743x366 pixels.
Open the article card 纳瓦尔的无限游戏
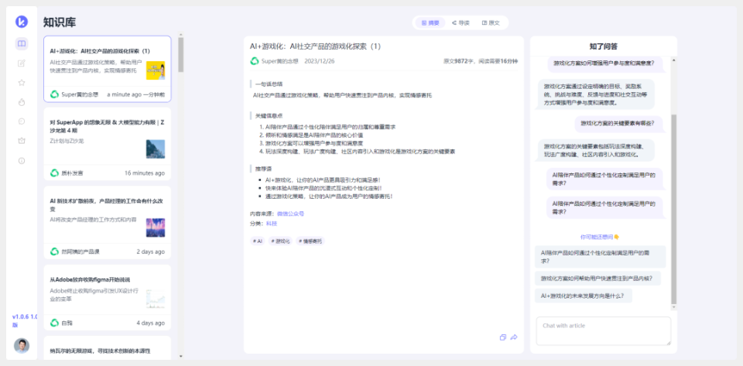click(x=108, y=347)
